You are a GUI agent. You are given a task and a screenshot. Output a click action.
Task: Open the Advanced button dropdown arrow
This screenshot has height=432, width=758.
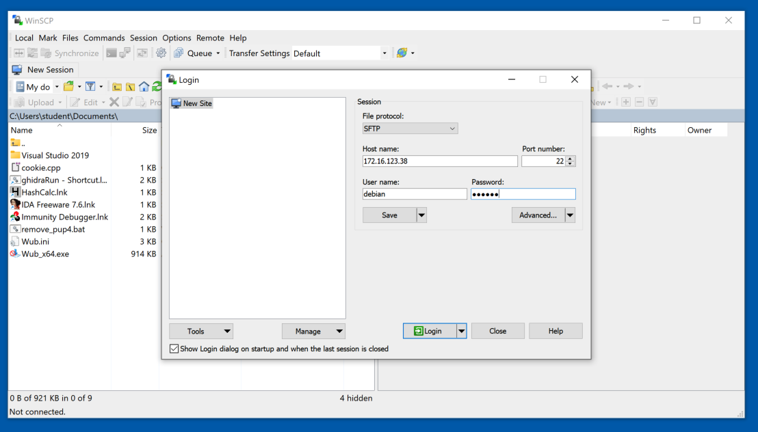[x=570, y=215]
